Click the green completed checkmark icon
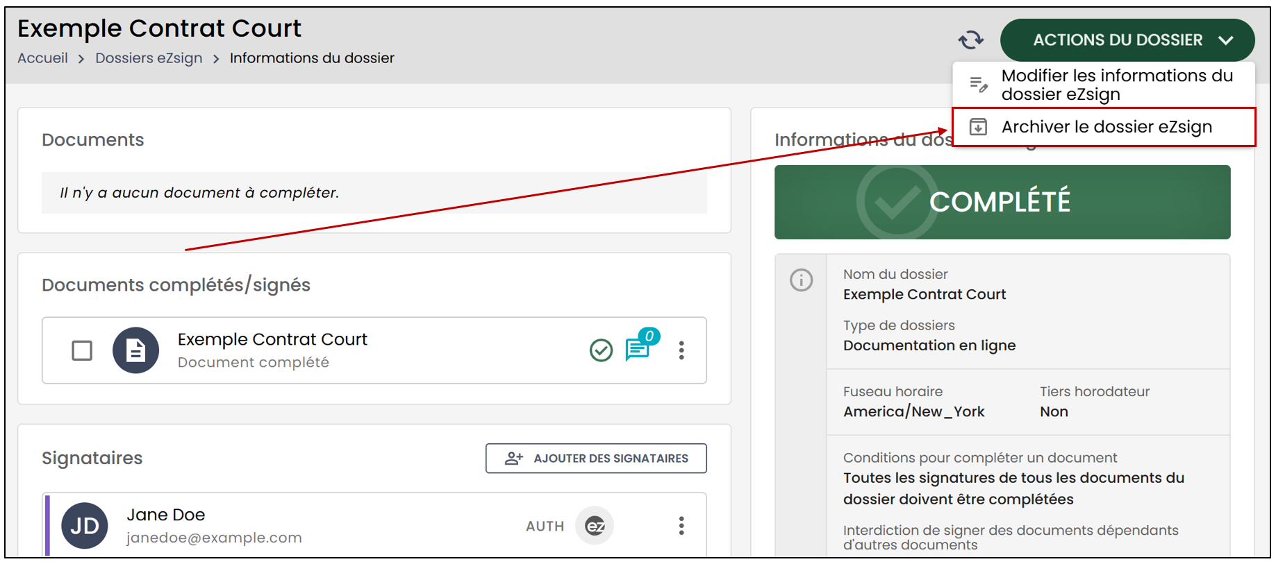This screenshot has height=564, width=1276. tap(601, 350)
